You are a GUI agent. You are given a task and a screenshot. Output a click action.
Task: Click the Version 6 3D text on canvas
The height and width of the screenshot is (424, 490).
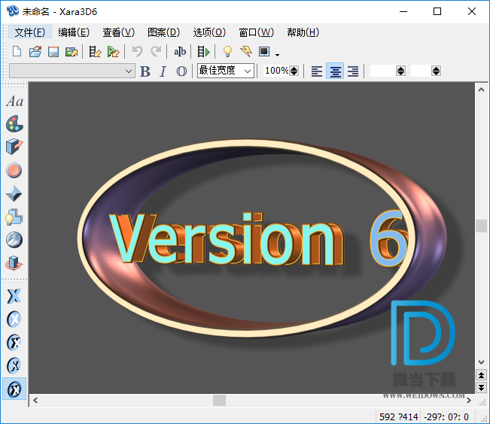[259, 239]
